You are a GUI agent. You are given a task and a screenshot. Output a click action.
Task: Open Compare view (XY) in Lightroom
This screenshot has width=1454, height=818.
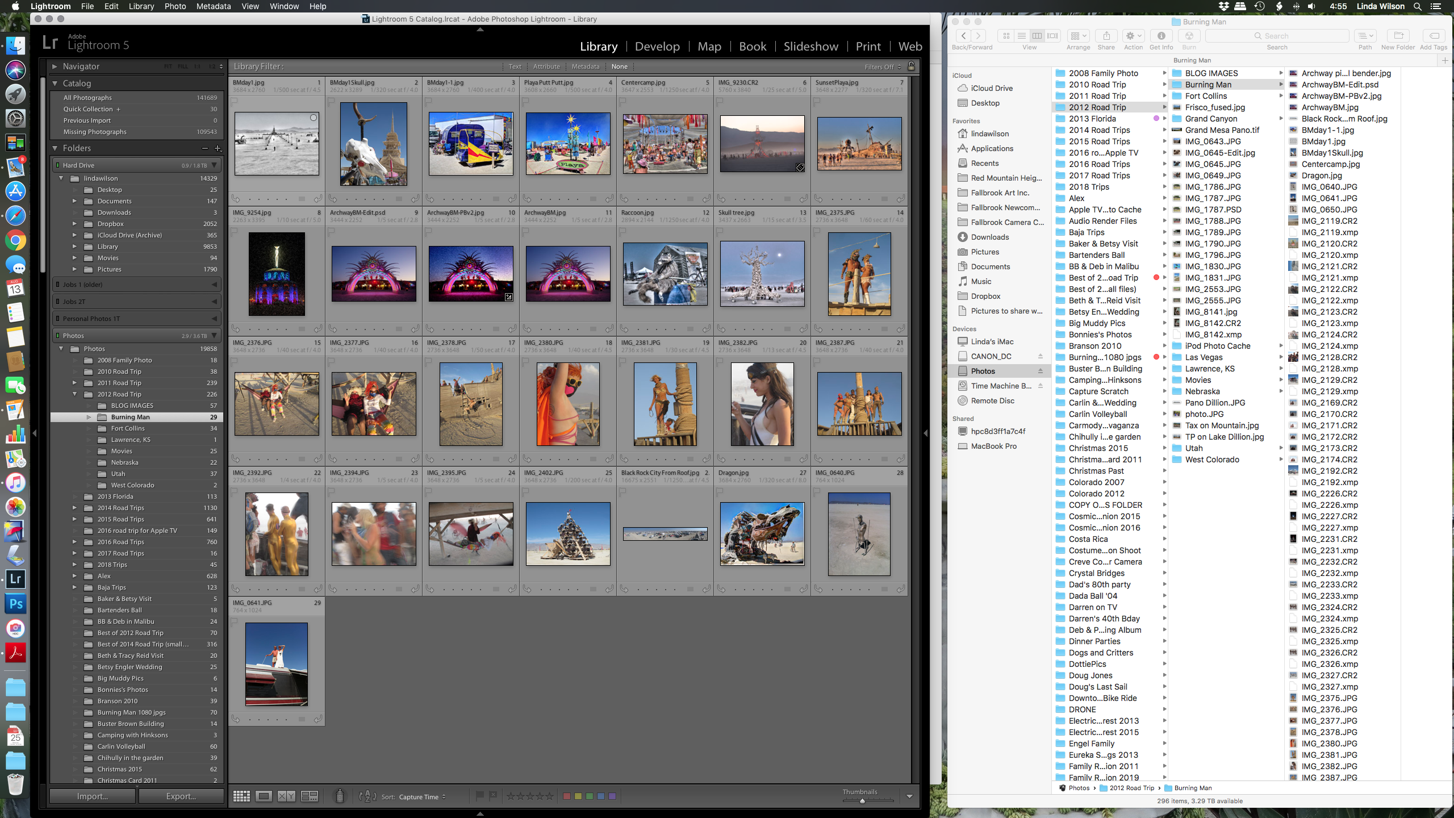coord(286,796)
